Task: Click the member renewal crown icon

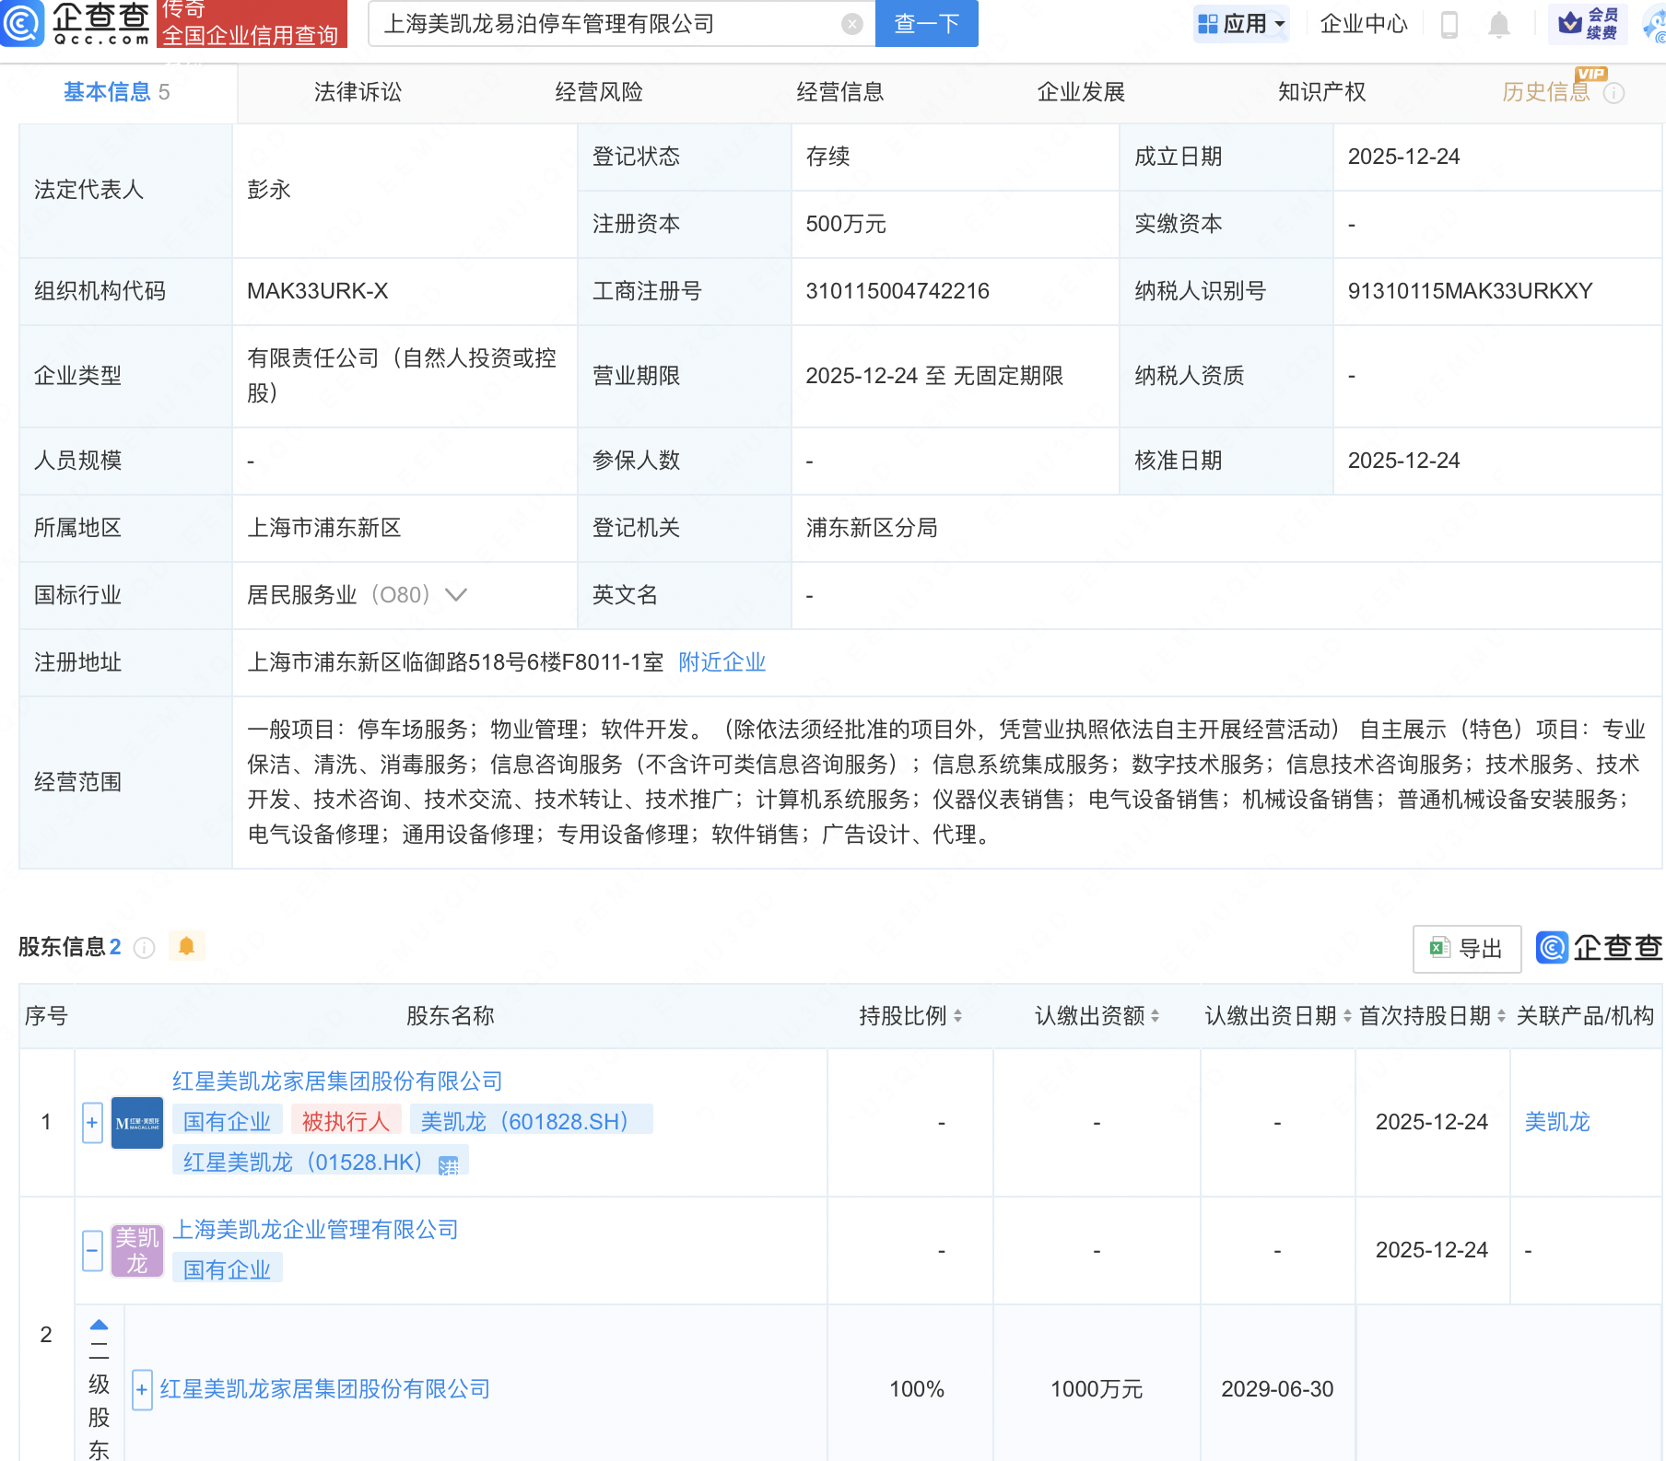Action: (1570, 24)
